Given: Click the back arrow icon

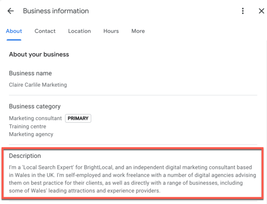Looking at the screenshot, I should click(x=10, y=11).
